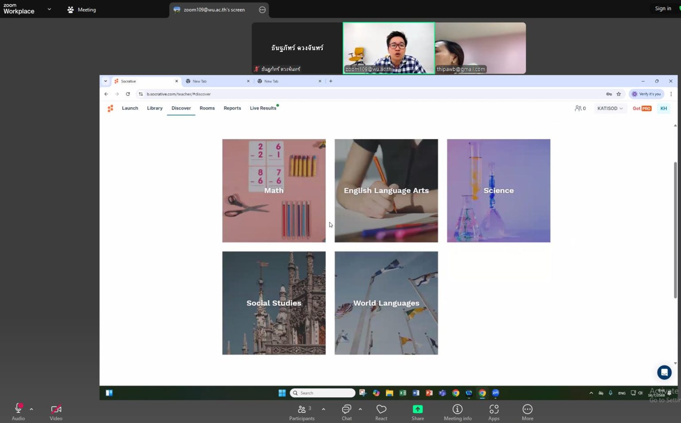
Task: Click Sign in at top right
Action: (x=663, y=8)
